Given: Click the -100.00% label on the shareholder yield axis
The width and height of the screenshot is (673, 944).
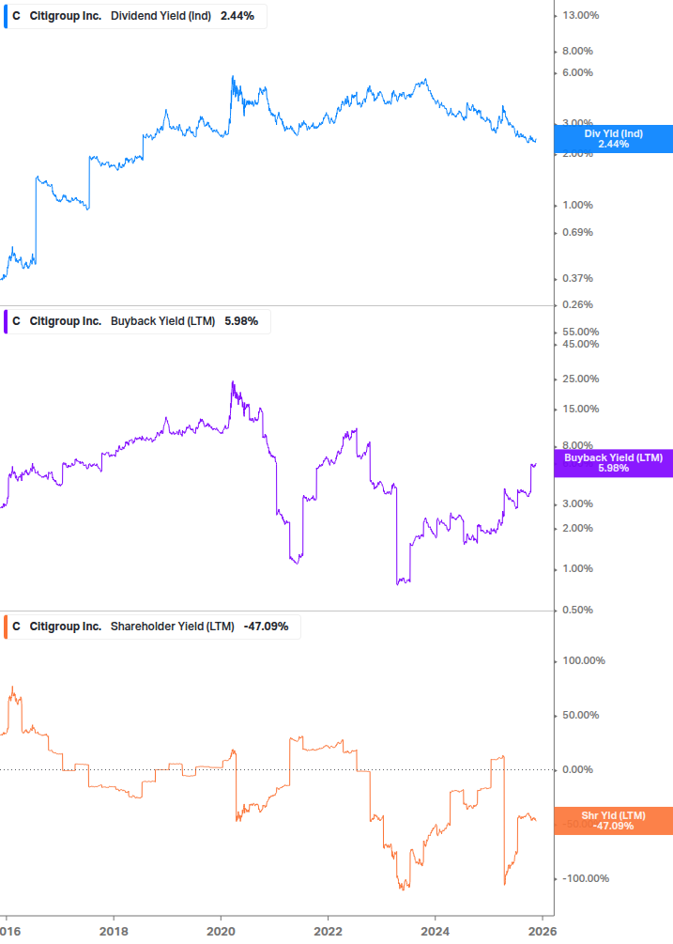Looking at the screenshot, I should click(585, 879).
